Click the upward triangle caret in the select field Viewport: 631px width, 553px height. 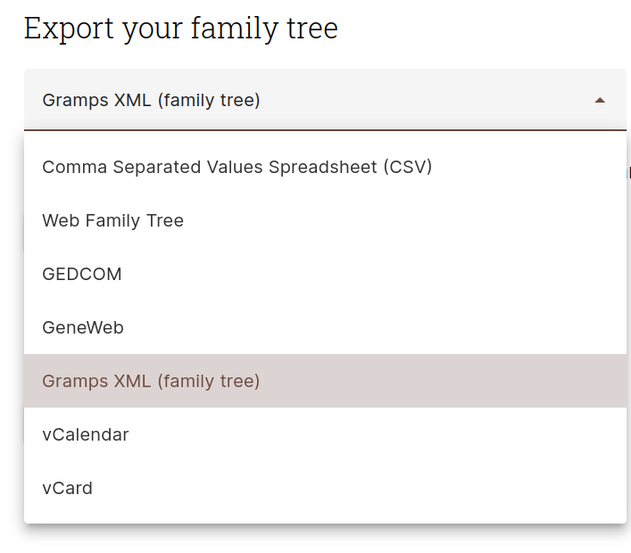coord(600,100)
